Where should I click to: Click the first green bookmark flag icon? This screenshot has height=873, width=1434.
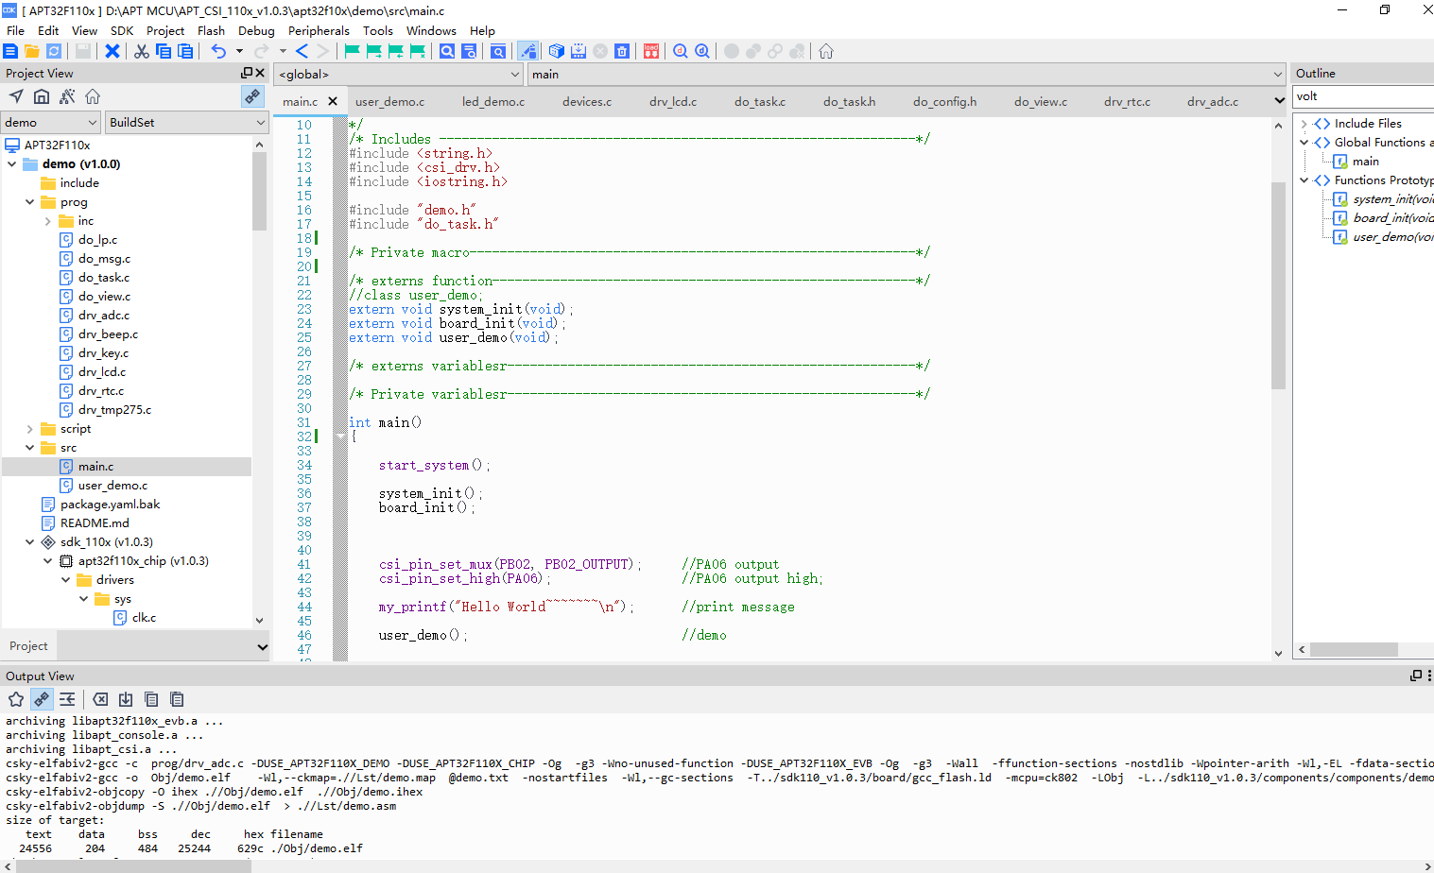click(353, 51)
